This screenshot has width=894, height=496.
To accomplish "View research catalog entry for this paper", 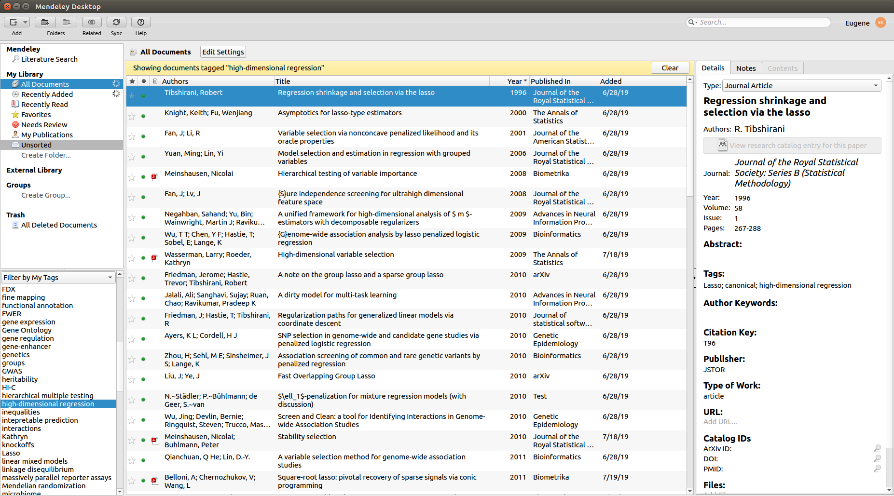I will tap(792, 146).
